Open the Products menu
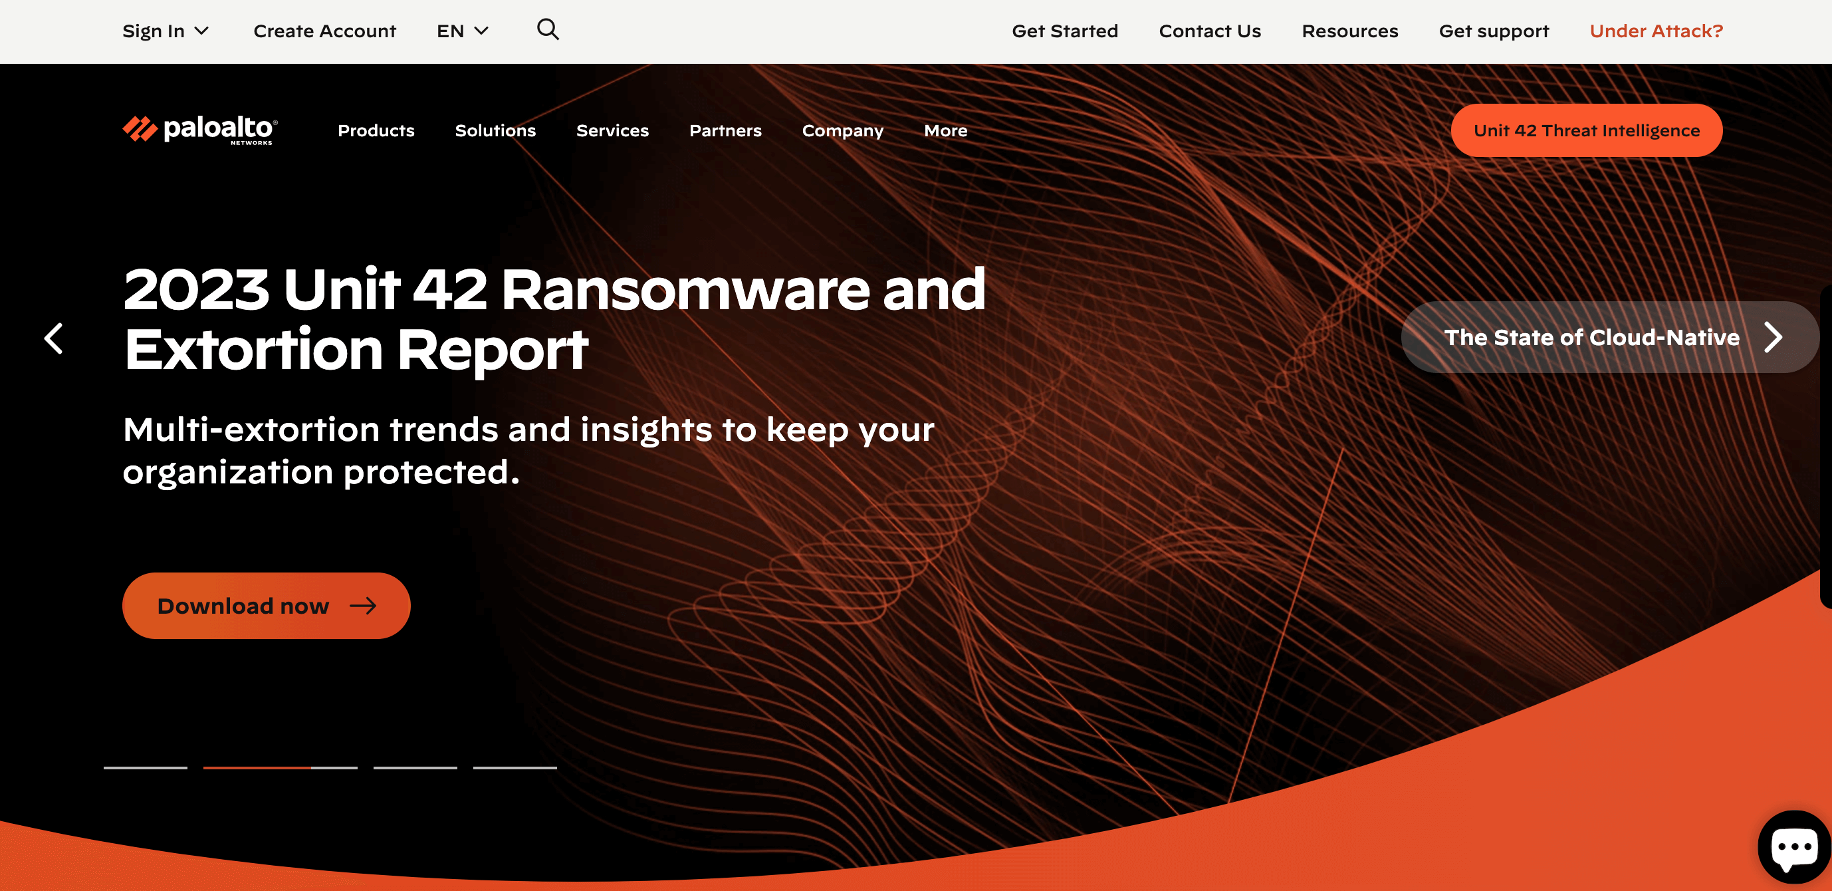 (x=376, y=131)
